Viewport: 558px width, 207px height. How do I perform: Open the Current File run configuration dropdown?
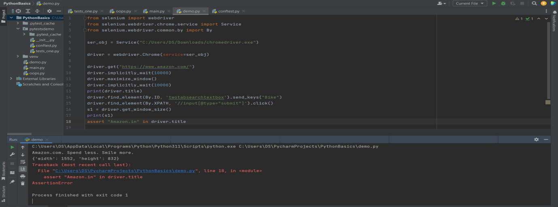coord(470,3)
